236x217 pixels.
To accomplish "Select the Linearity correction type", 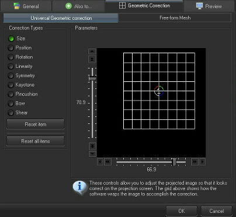I will point(20,66).
